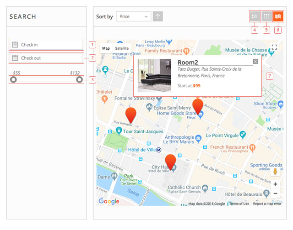The height and width of the screenshot is (230, 293).
Task: Zoom in the map with plus button
Action: 275,184
